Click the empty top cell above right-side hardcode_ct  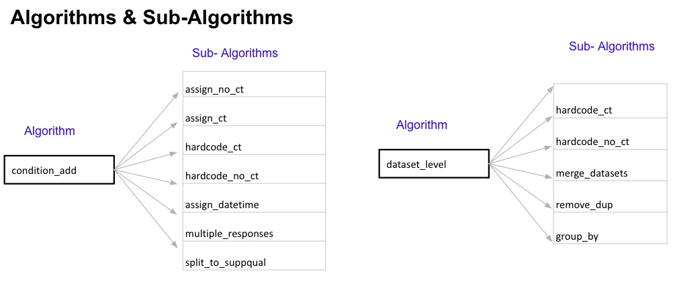tap(611, 92)
